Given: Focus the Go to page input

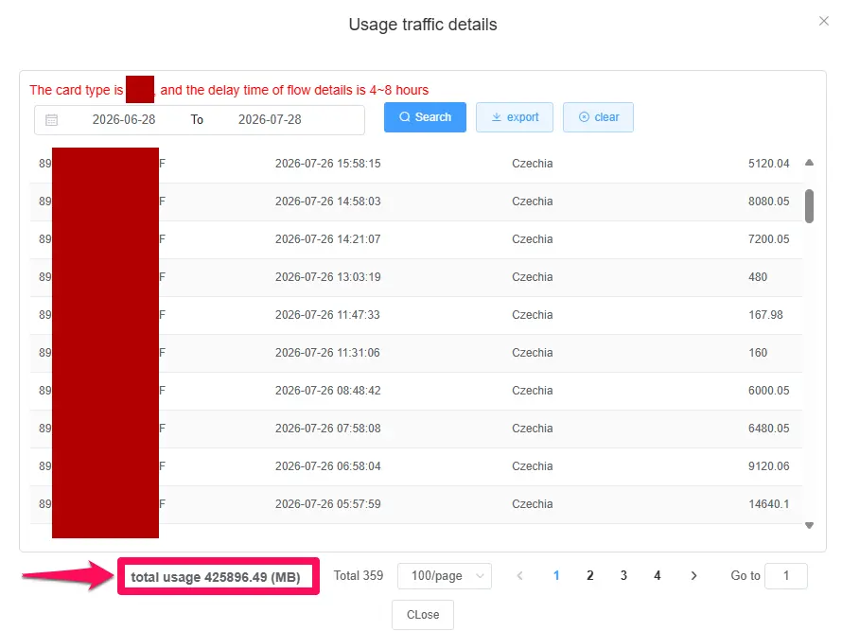Looking at the screenshot, I should click(785, 576).
